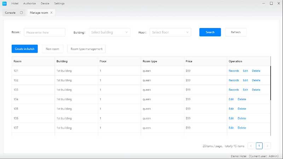283x159 pixels.
Task: Expand the Select building dropdown
Action: tap(110, 32)
